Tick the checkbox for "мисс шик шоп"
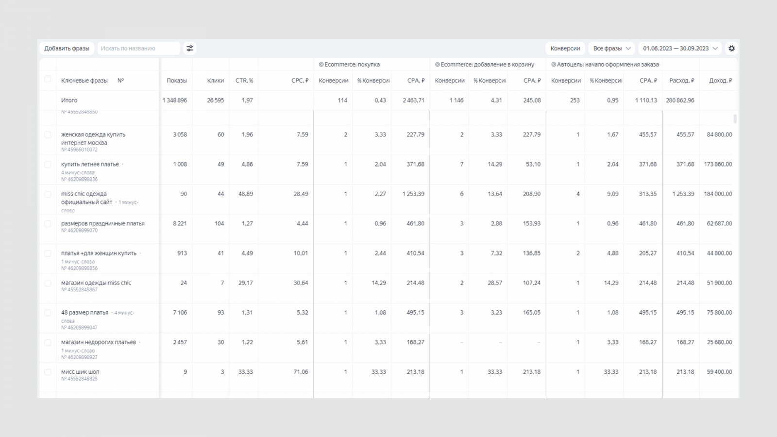 pos(48,372)
